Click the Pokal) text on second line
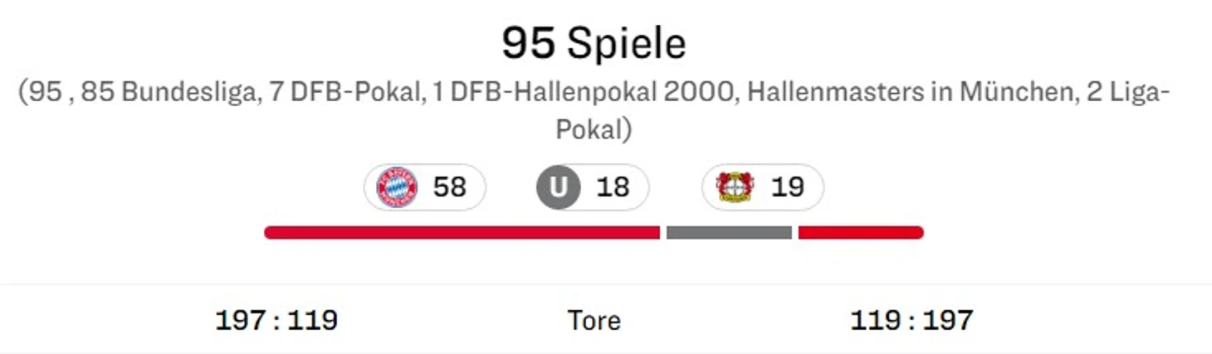 click(x=594, y=129)
